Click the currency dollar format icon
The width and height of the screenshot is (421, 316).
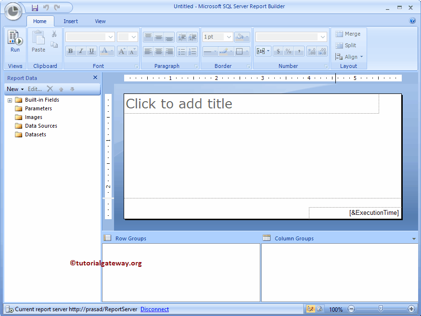(x=278, y=51)
